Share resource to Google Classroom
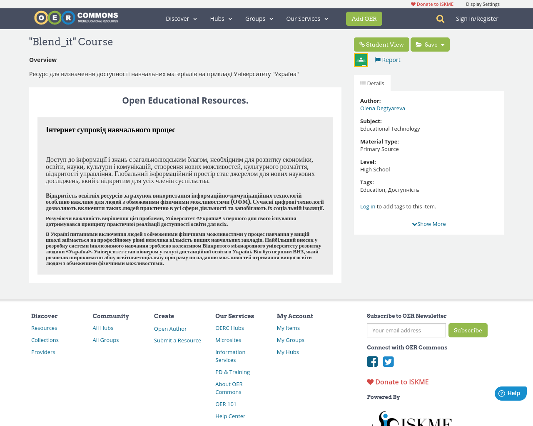This screenshot has height=426, width=533. pyautogui.click(x=361, y=59)
